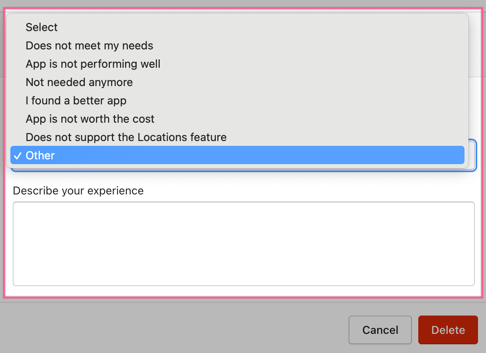Focus the Describe your experience text box
Screen dimensions: 486x353
243,243
